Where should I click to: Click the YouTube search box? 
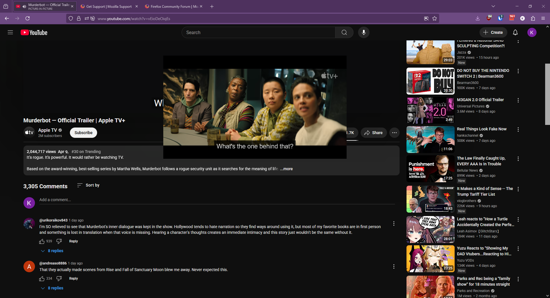(258, 32)
